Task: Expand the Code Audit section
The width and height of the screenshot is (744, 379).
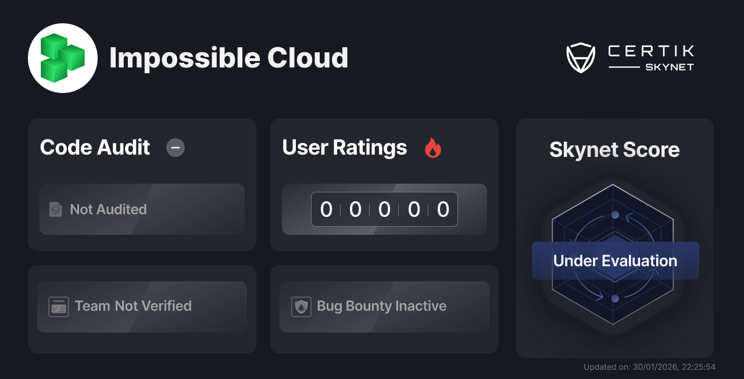Action: [95, 148]
